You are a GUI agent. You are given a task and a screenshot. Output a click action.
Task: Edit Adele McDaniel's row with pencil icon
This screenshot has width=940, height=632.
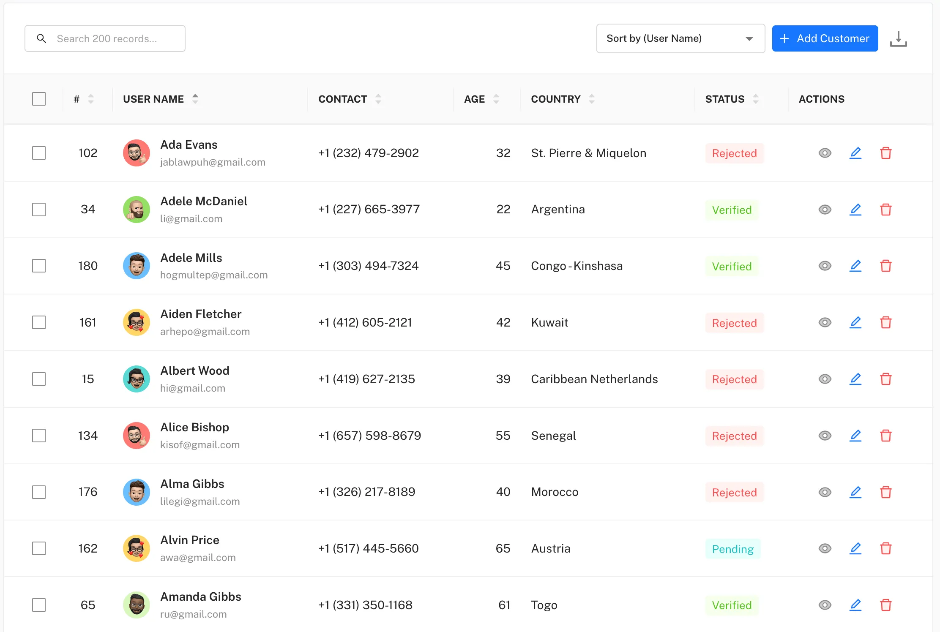coord(855,210)
